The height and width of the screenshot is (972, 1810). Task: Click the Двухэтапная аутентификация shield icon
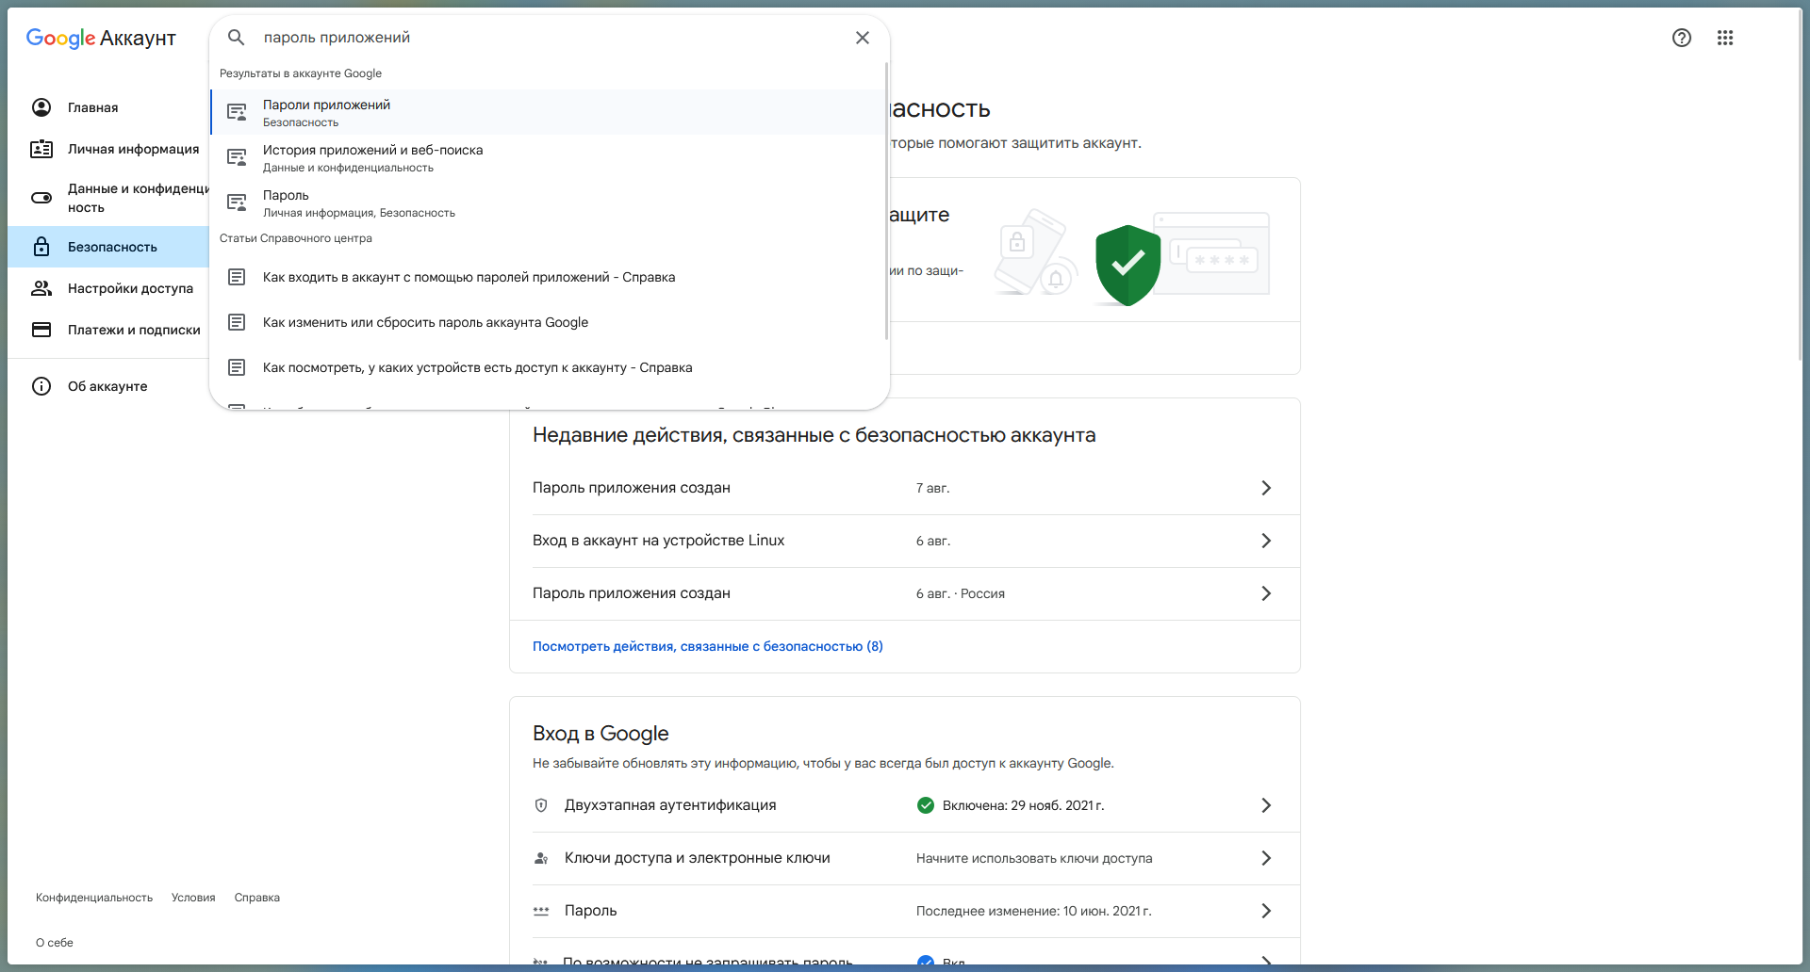541,805
